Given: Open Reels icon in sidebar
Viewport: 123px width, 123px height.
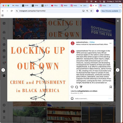Looking at the screenshot, I should (x=4, y=51).
